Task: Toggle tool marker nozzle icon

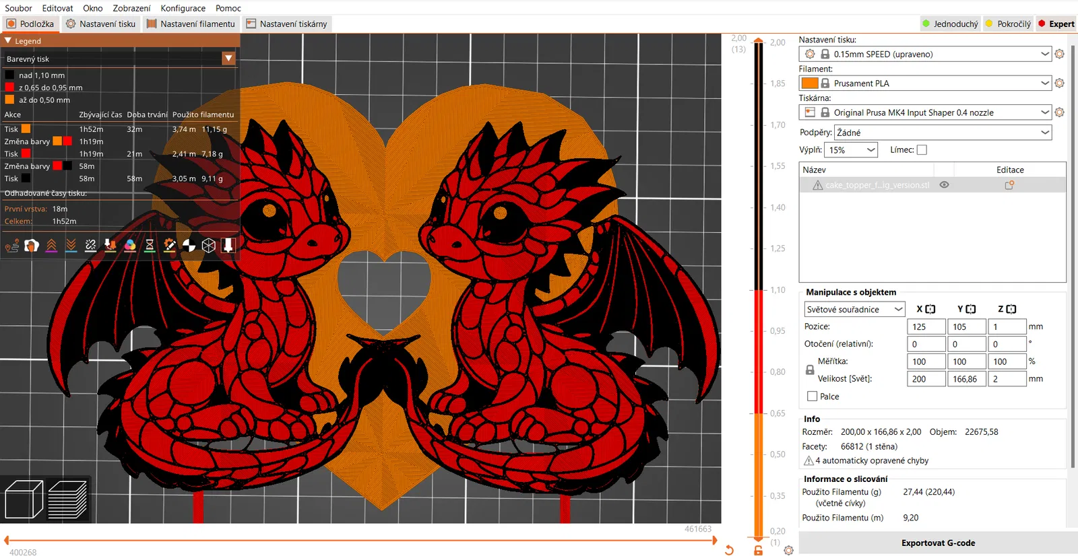Action: point(228,246)
